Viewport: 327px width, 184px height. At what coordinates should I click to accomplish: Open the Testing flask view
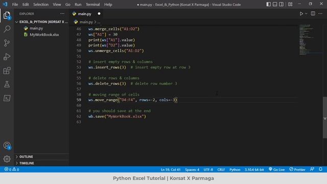[x=7, y=84]
